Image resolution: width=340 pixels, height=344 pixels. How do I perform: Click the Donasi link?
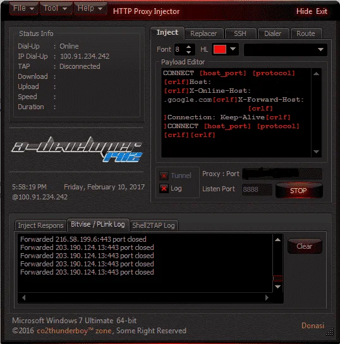(313, 326)
